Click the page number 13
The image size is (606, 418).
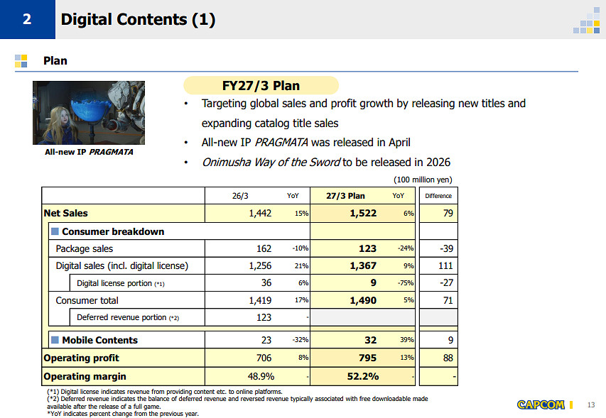coord(591,405)
